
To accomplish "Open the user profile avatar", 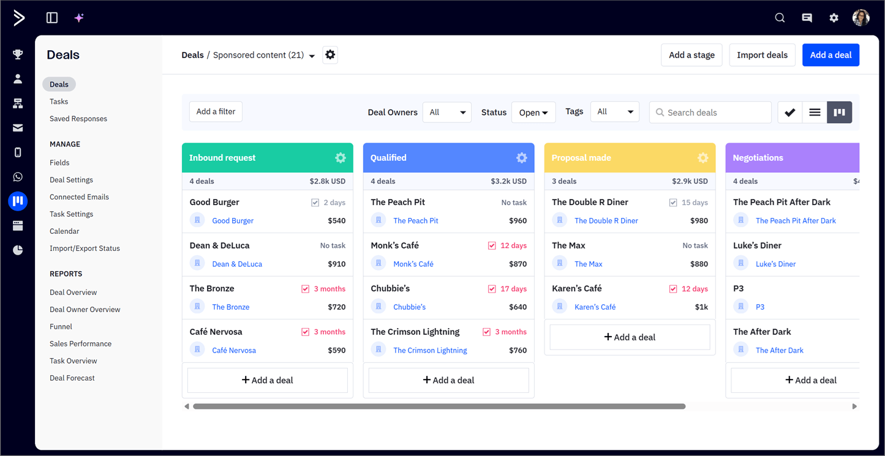I will [x=861, y=18].
